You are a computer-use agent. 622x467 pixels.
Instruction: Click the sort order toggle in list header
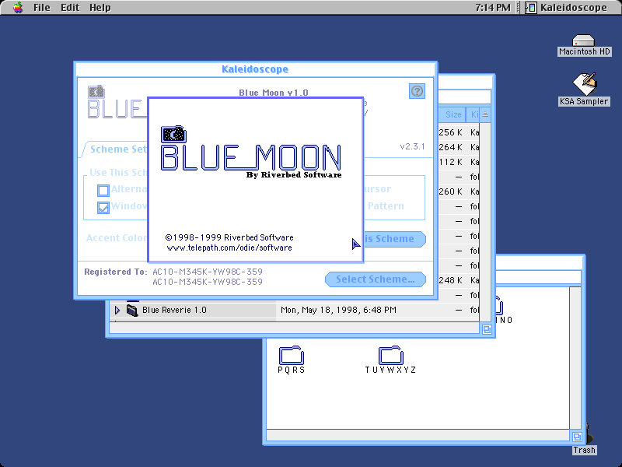click(x=485, y=114)
